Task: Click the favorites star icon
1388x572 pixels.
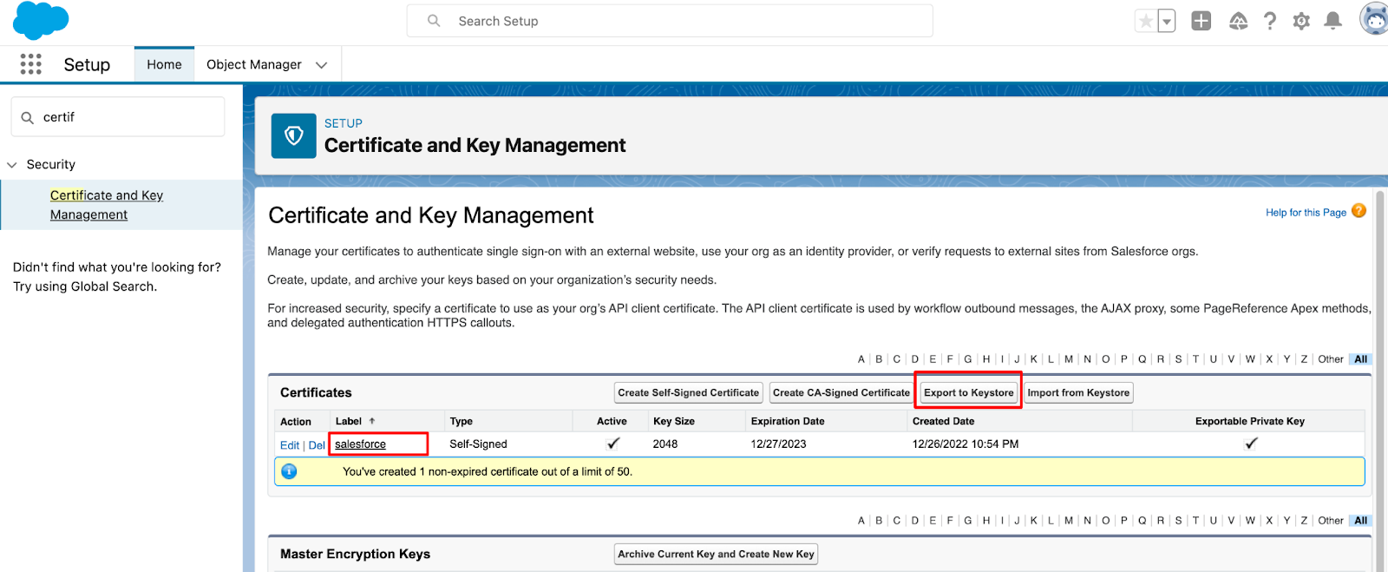Action: point(1146,21)
